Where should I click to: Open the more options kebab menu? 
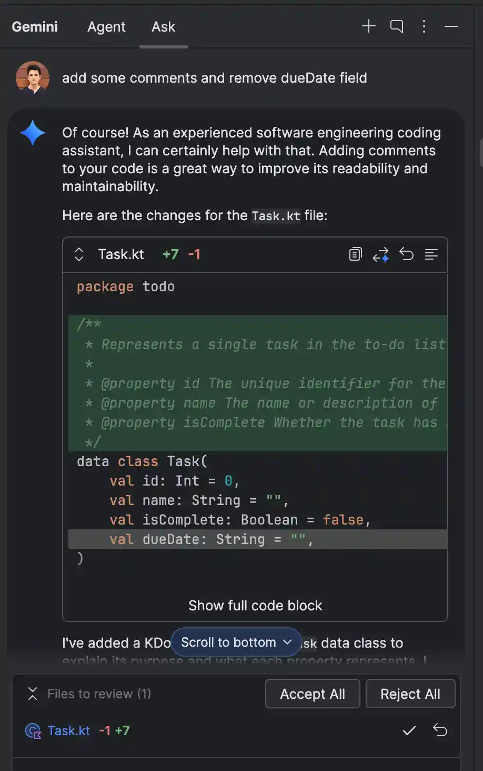point(424,26)
